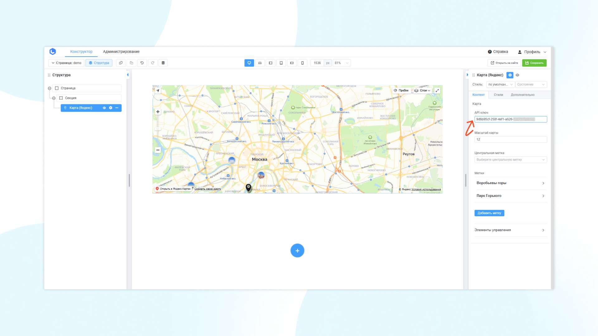The width and height of the screenshot is (598, 336).
Task: Toggle Пробки traffic layer on map
Action: pyautogui.click(x=401, y=91)
